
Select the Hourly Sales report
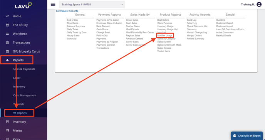[73, 36]
